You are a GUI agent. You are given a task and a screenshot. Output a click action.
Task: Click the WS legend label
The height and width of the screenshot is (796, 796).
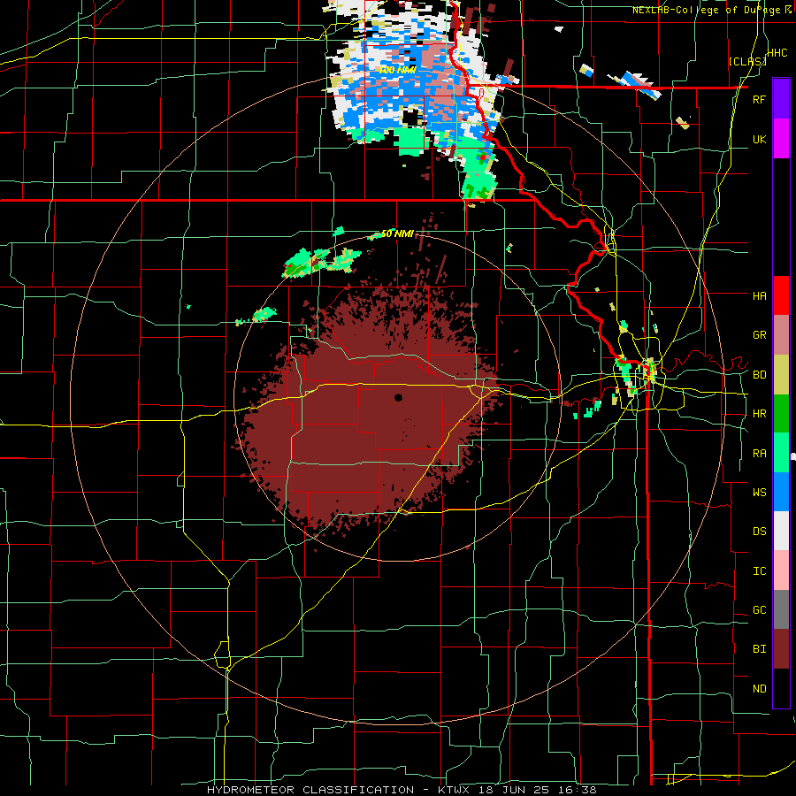(759, 492)
